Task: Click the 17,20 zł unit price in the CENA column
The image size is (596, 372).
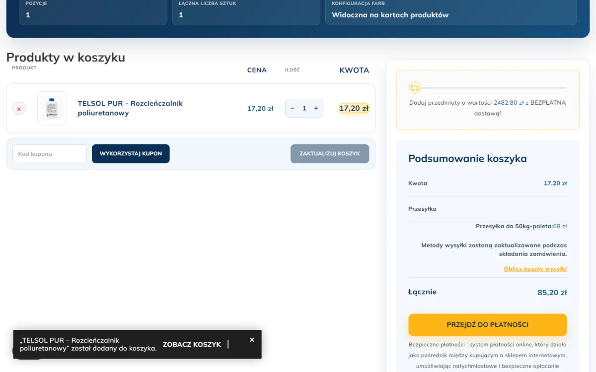Action: 260,108
